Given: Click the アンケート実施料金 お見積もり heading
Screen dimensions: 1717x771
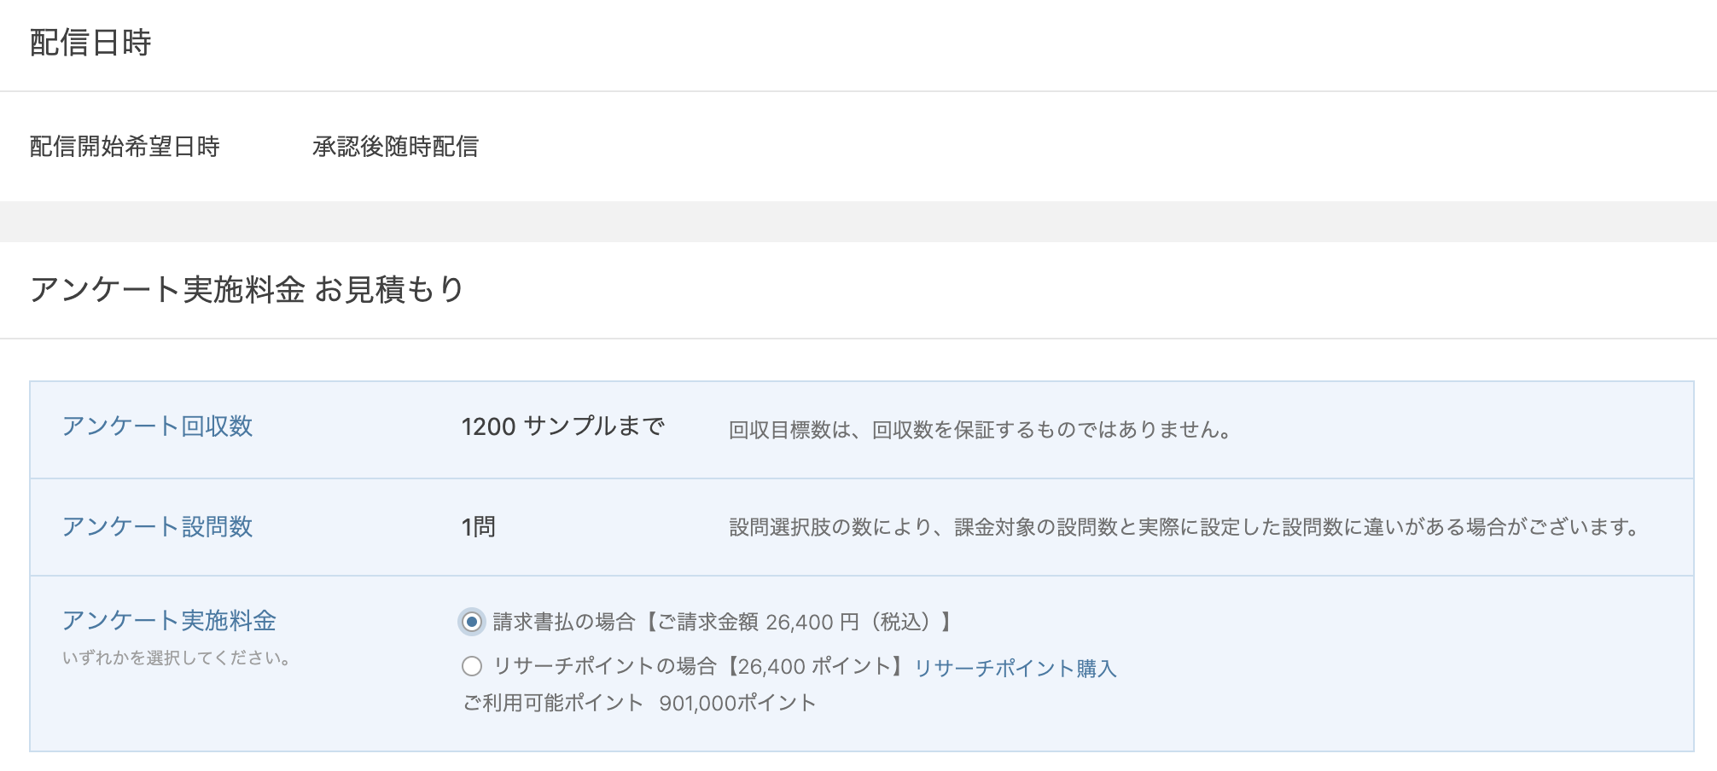Looking at the screenshot, I should click(x=247, y=290).
